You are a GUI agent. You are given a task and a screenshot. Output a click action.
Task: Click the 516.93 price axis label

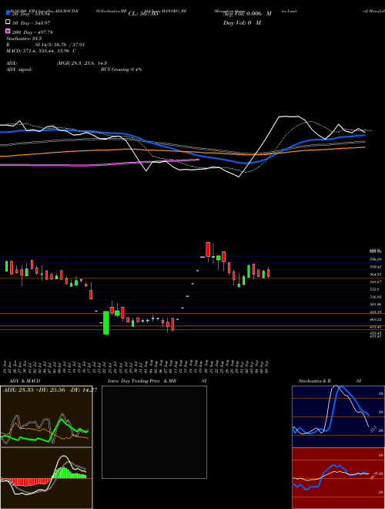tap(376, 297)
